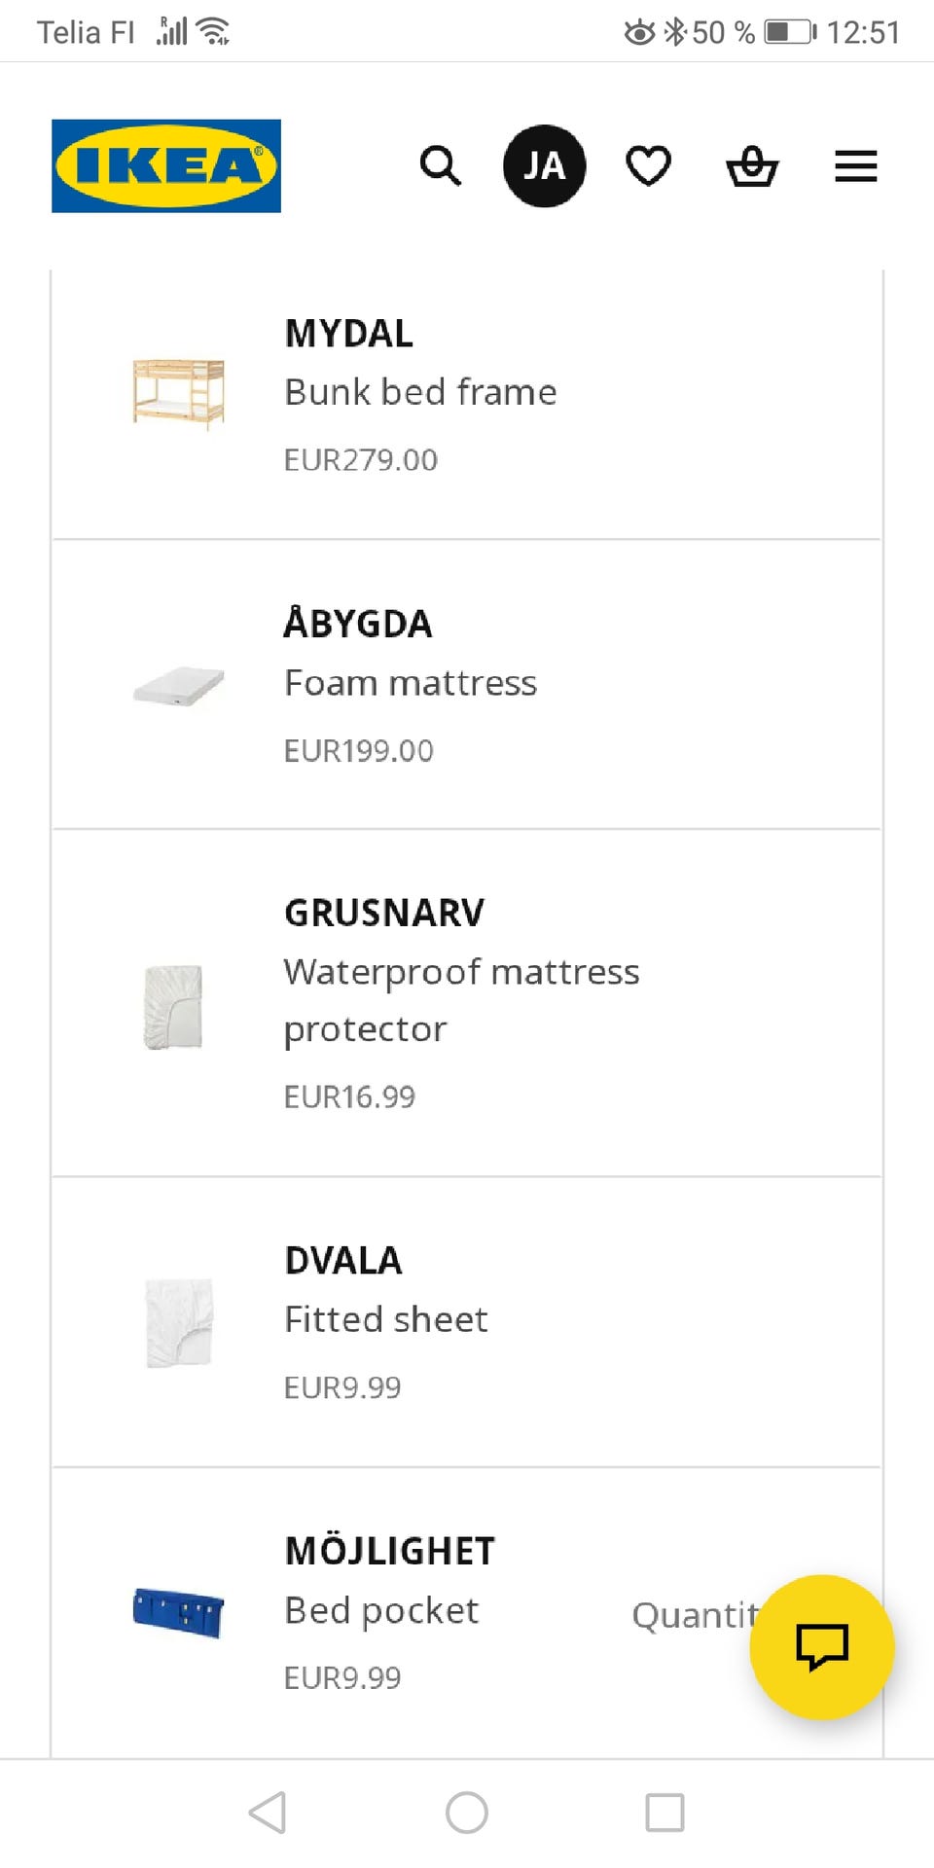Tap the ÅBYGDA foam mattress thumbnail
The image size is (934, 1868).
tap(179, 687)
